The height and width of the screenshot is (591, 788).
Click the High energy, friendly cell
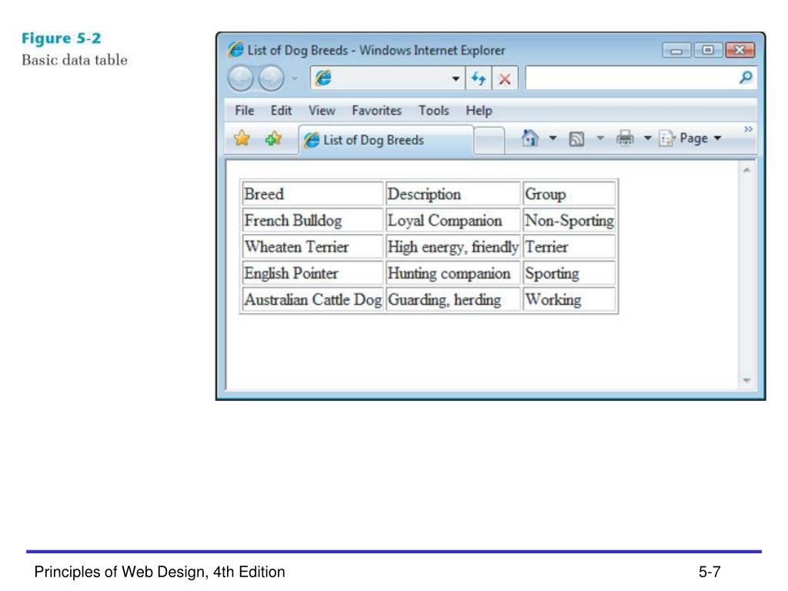452,247
